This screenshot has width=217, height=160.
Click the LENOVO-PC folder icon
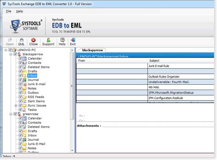(14, 50)
